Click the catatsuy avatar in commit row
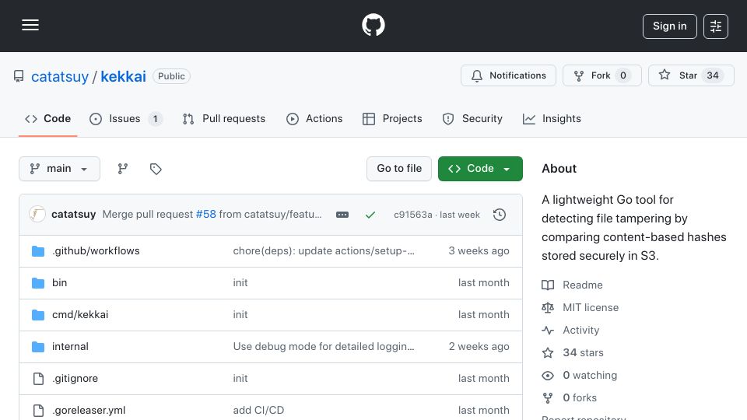747x420 pixels. click(37, 215)
